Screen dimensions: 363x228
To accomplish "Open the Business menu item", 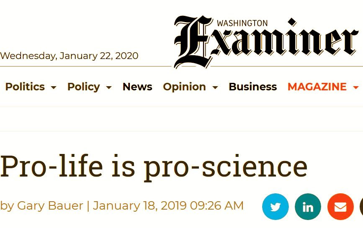I will click(252, 87).
